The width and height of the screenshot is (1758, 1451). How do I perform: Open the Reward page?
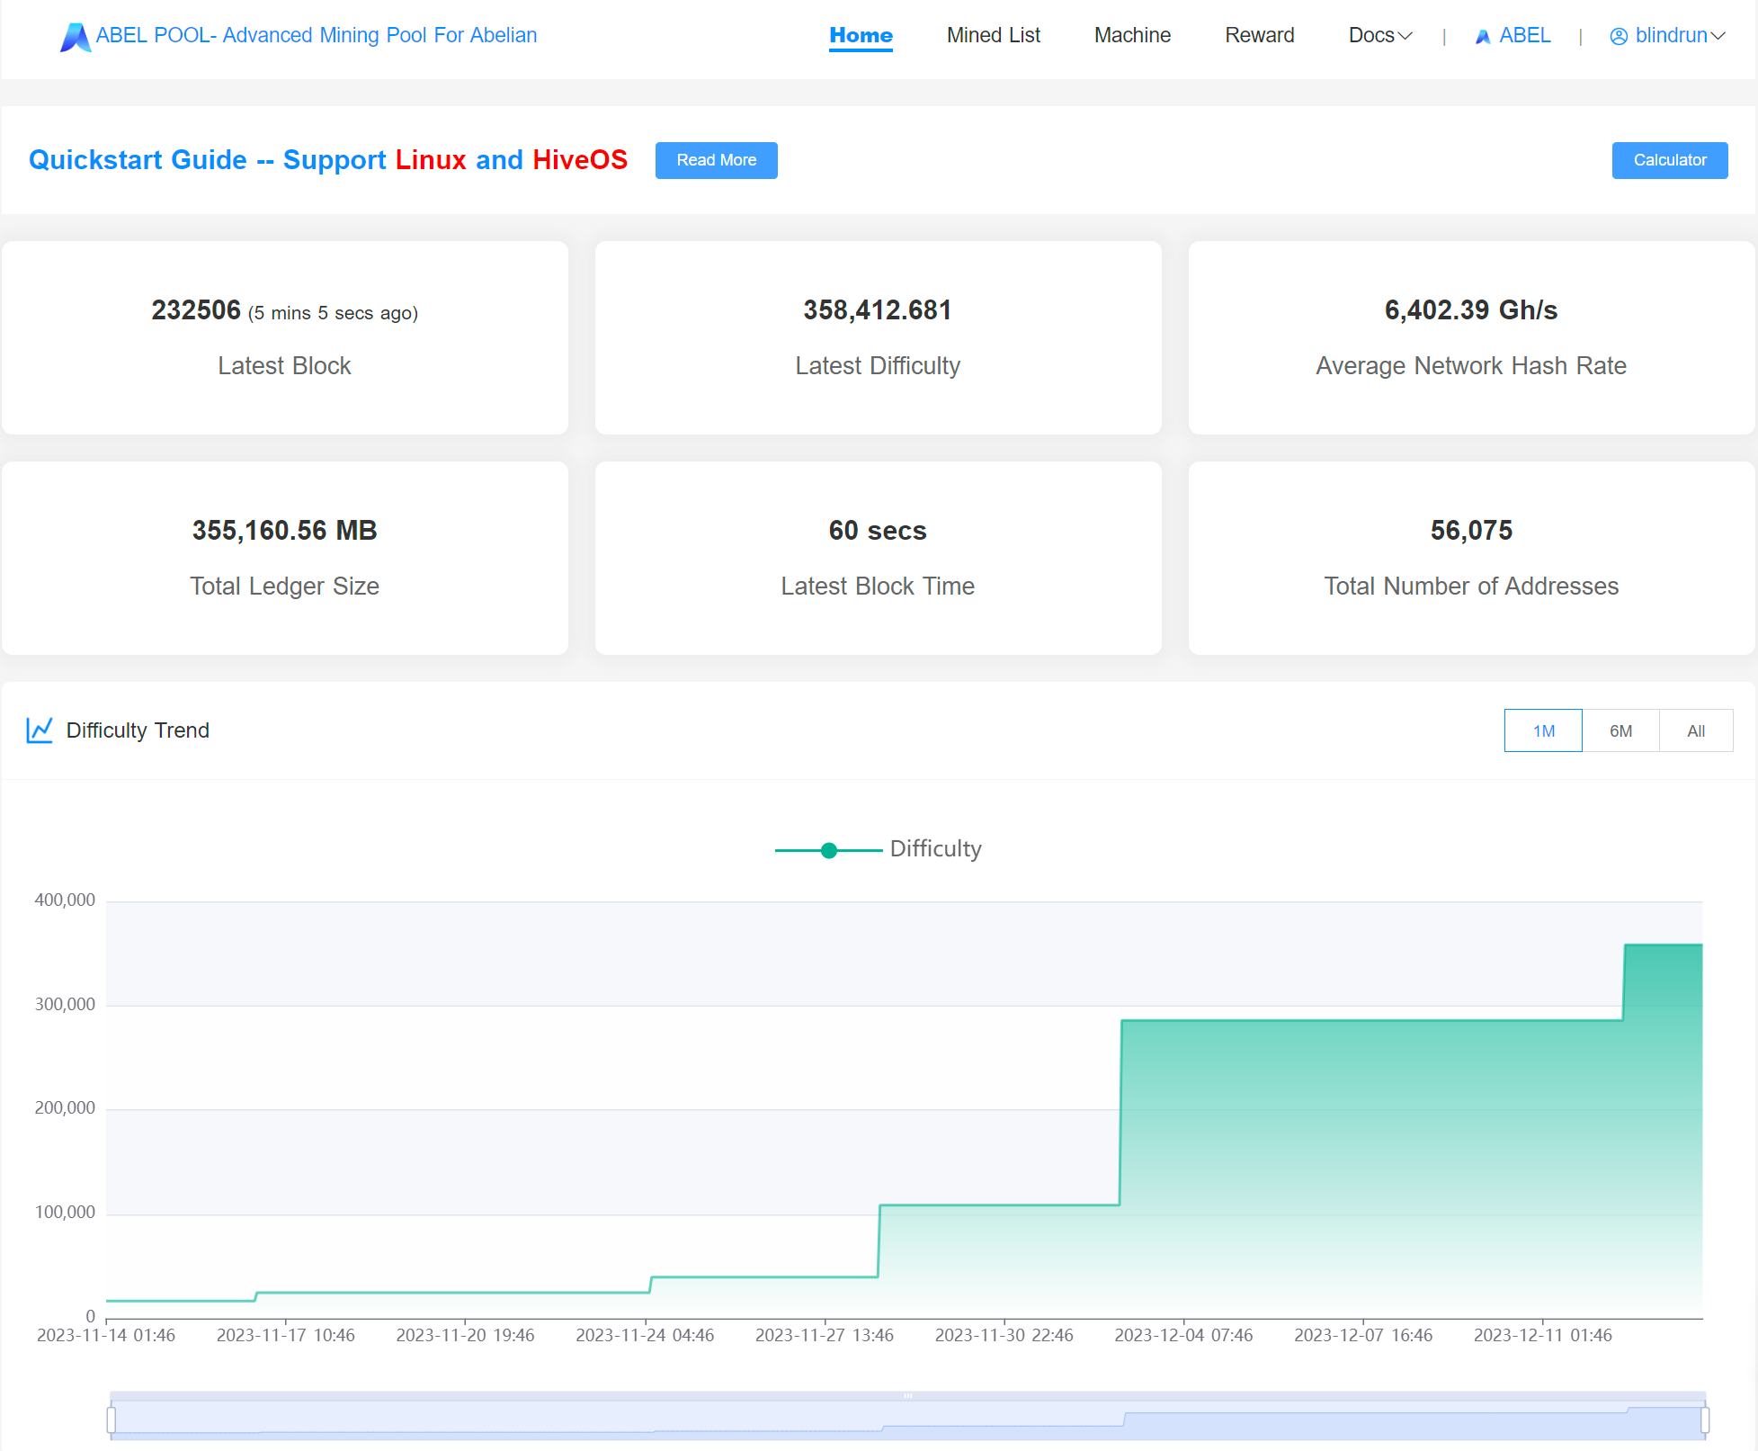[1259, 35]
